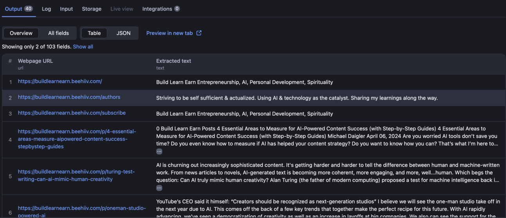Image resolution: width=506 pixels, height=218 pixels.
Task: Choose the Table display format
Action: click(x=94, y=33)
